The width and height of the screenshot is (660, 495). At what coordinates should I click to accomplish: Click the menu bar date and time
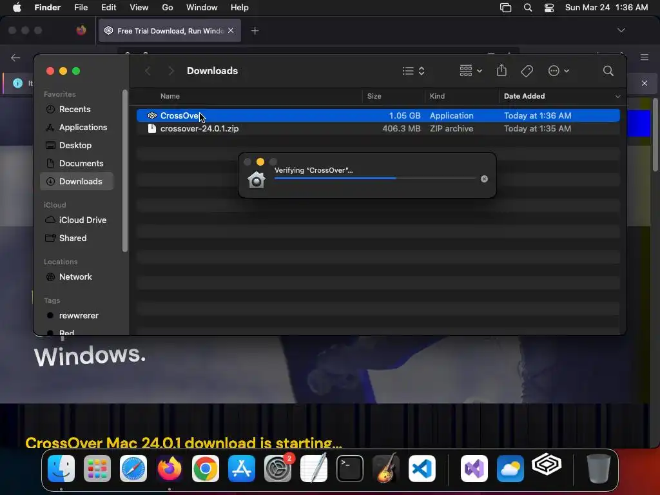tap(606, 8)
